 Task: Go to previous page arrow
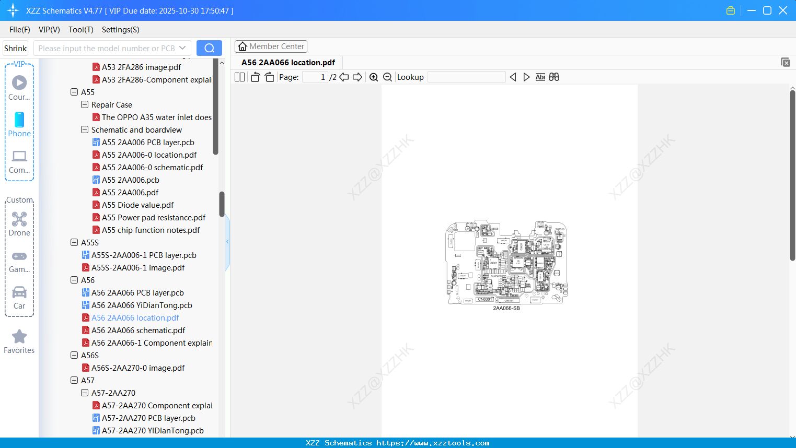click(x=344, y=77)
